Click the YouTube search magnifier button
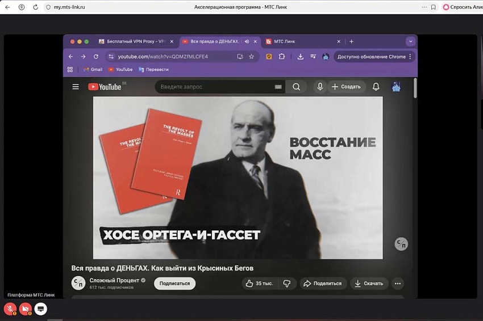This screenshot has width=483, height=321. click(296, 87)
